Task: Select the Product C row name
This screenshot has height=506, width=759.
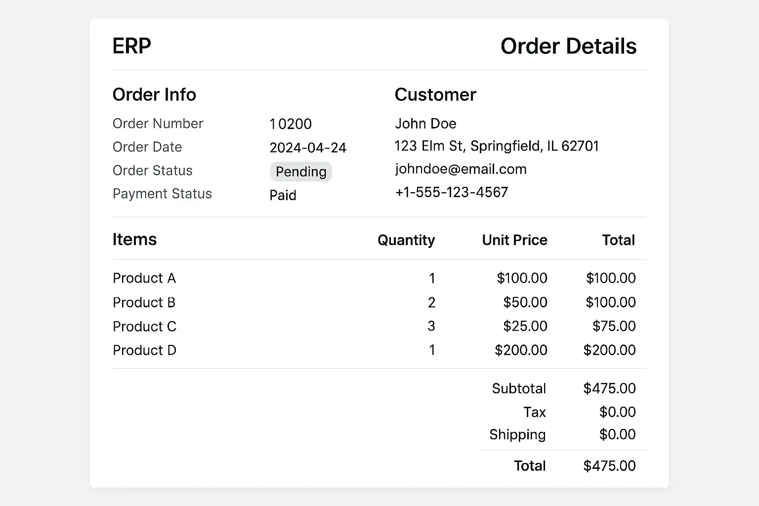Action: 144,327
